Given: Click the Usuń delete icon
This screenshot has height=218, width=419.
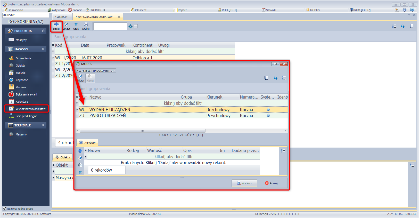Looking at the screenshot, I should [76, 26].
